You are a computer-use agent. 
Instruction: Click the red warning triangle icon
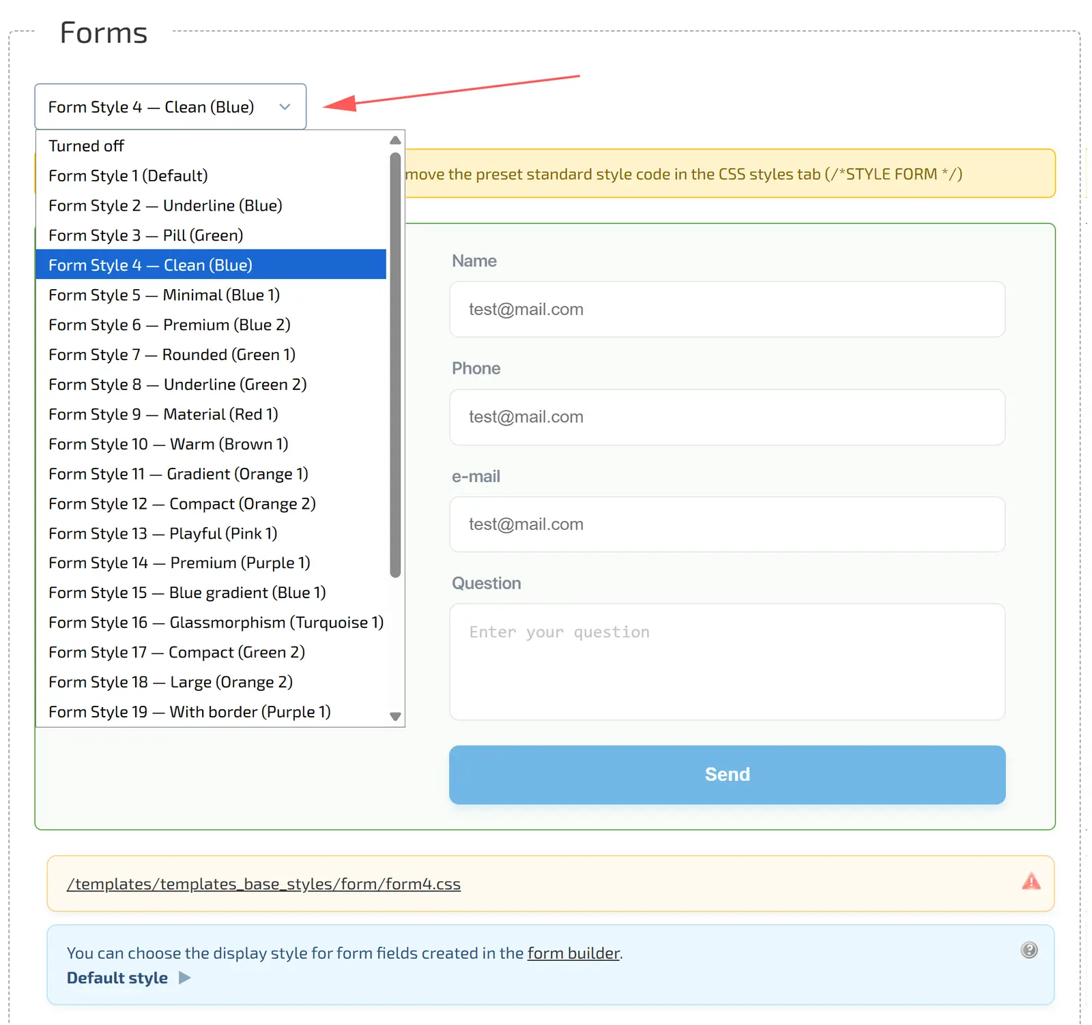click(x=1031, y=881)
